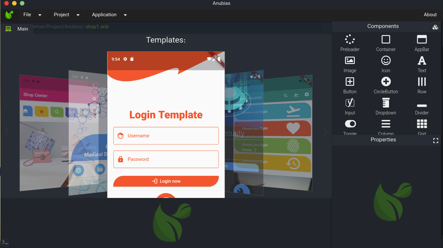Click the Login now button
This screenshot has width=443, height=248.
tap(166, 181)
